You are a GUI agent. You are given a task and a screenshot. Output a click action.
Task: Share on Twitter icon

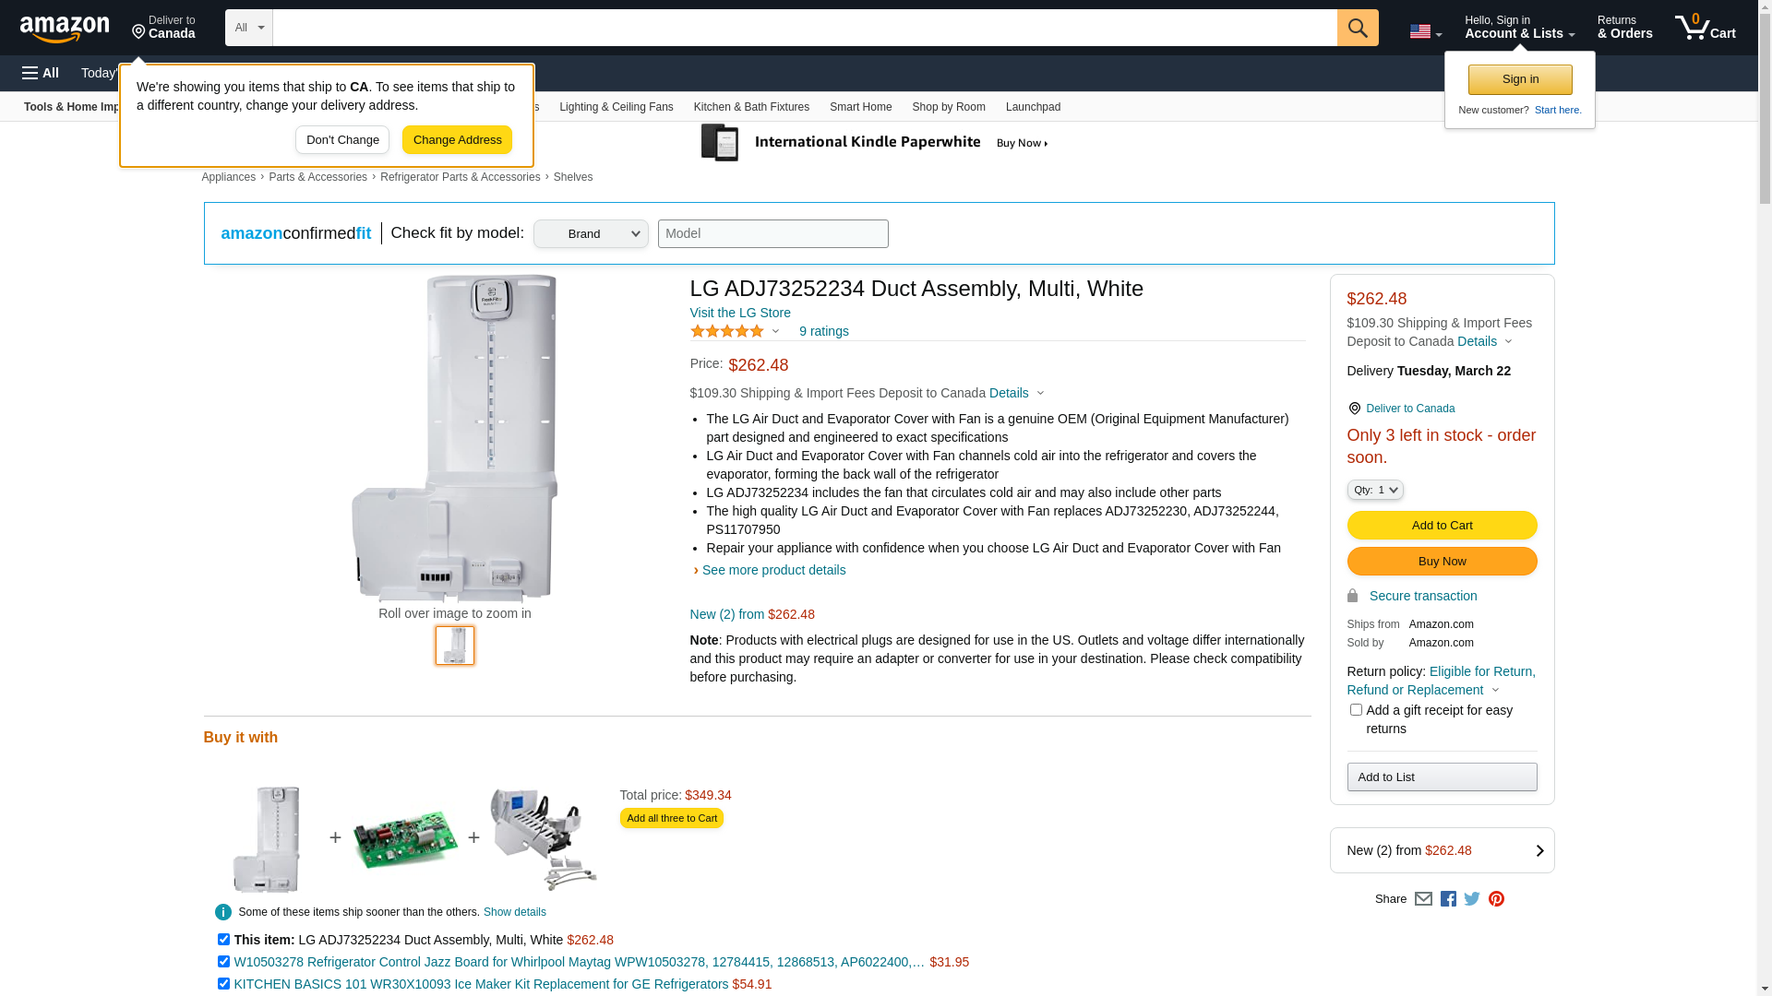1472,899
